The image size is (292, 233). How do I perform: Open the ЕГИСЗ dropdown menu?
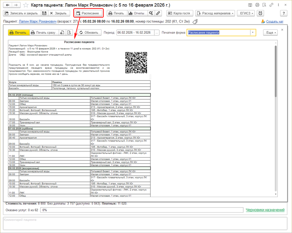click(x=246, y=13)
